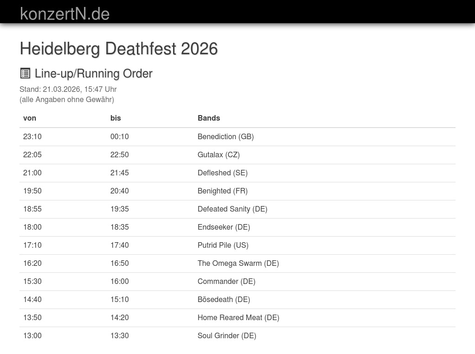Click the 23:10 start time cell

pos(32,136)
